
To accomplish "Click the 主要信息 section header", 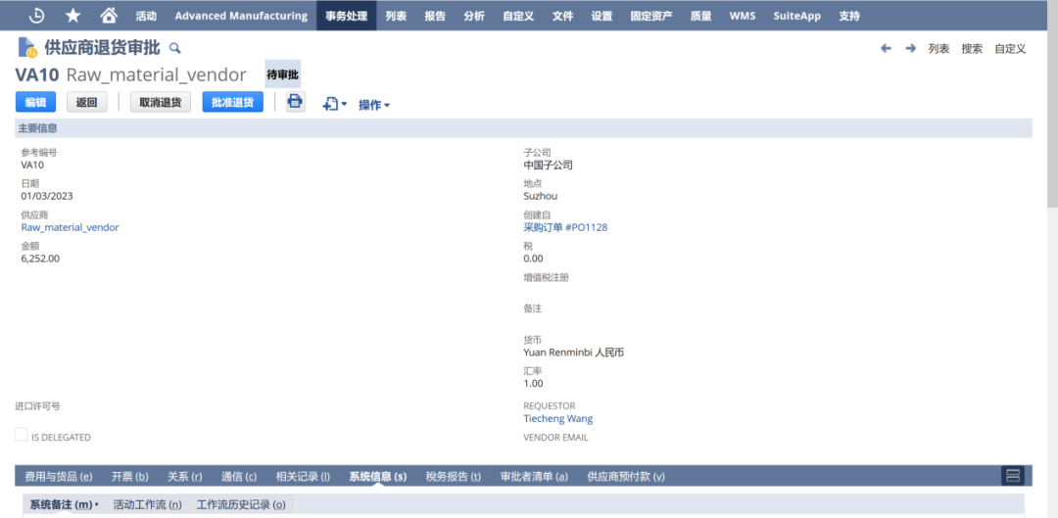I will click(523, 128).
